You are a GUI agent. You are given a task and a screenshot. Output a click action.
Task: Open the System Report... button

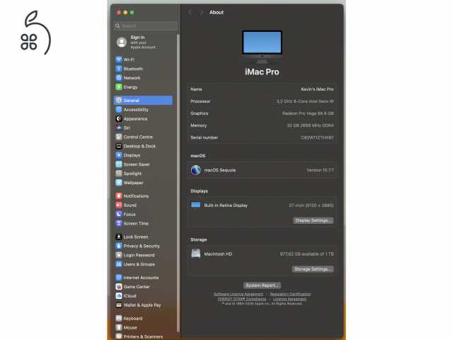pyautogui.click(x=262, y=285)
